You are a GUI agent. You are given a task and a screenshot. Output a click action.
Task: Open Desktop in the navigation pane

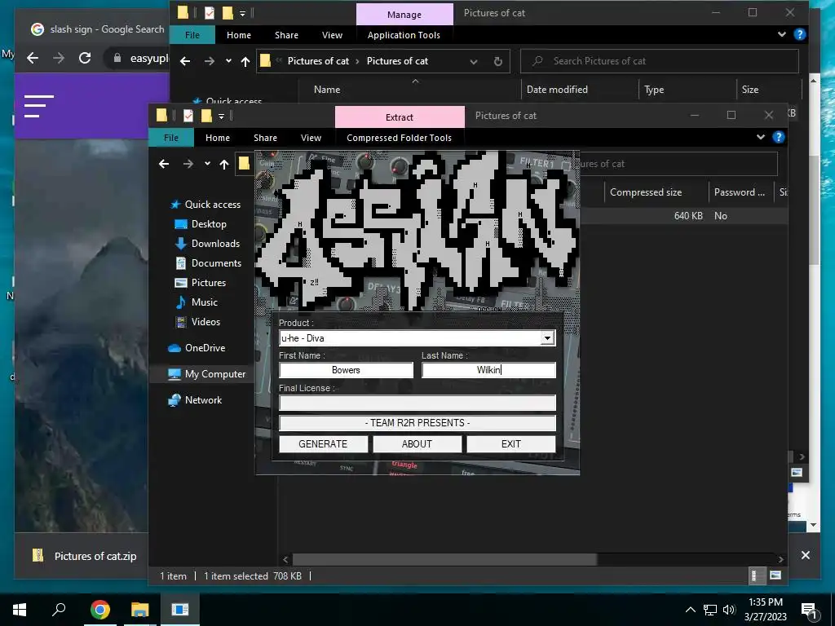201,224
